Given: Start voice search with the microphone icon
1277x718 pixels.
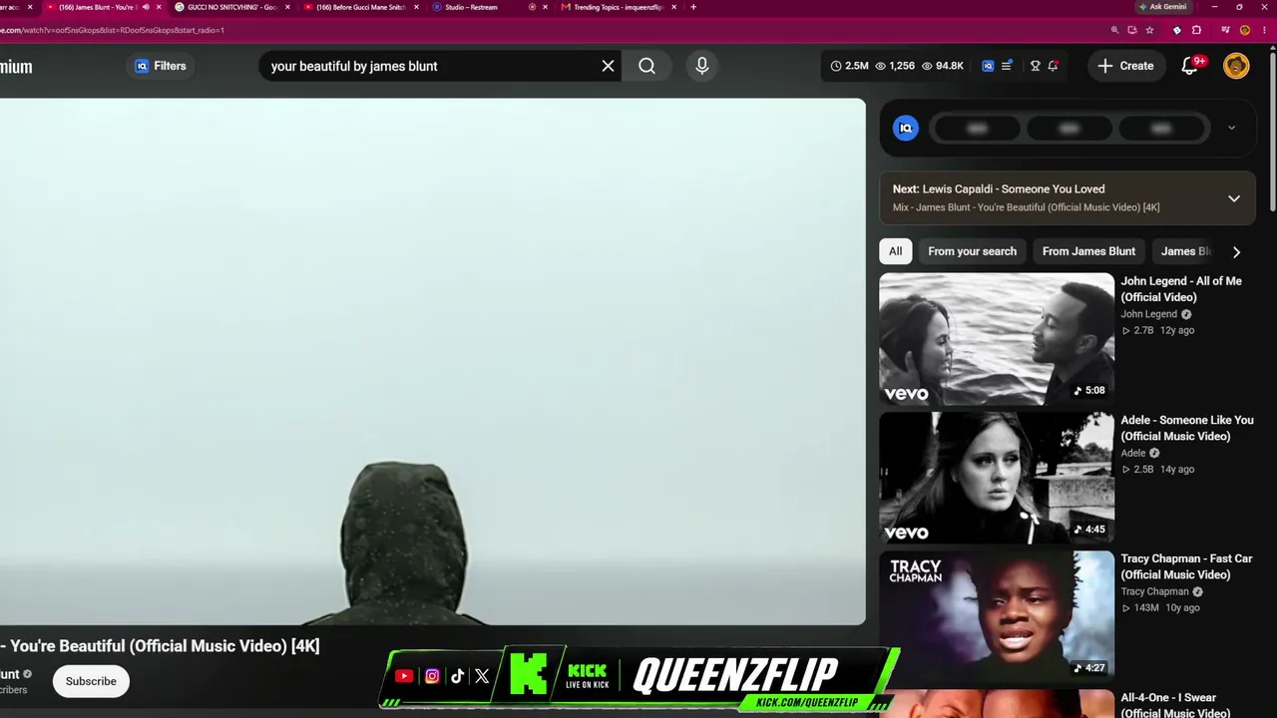Looking at the screenshot, I should click(x=701, y=66).
